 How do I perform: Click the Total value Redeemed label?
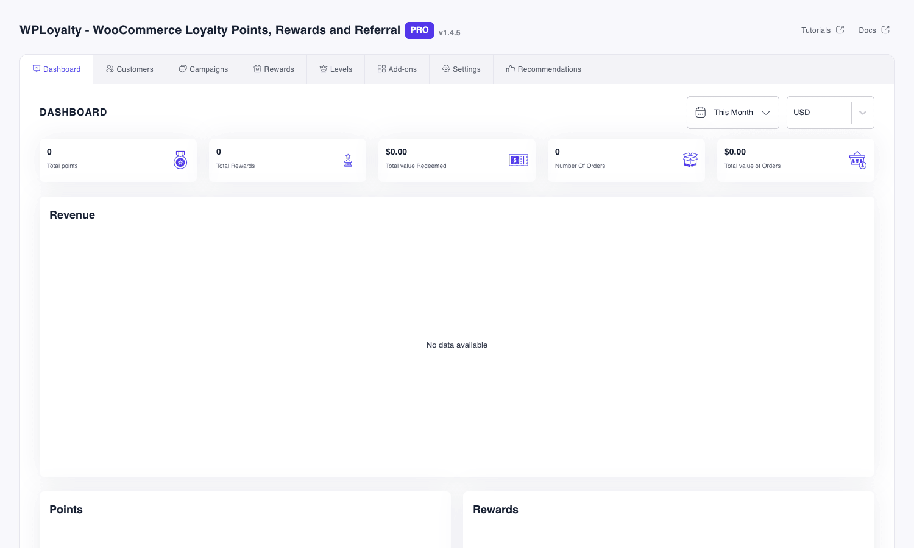coord(416,166)
